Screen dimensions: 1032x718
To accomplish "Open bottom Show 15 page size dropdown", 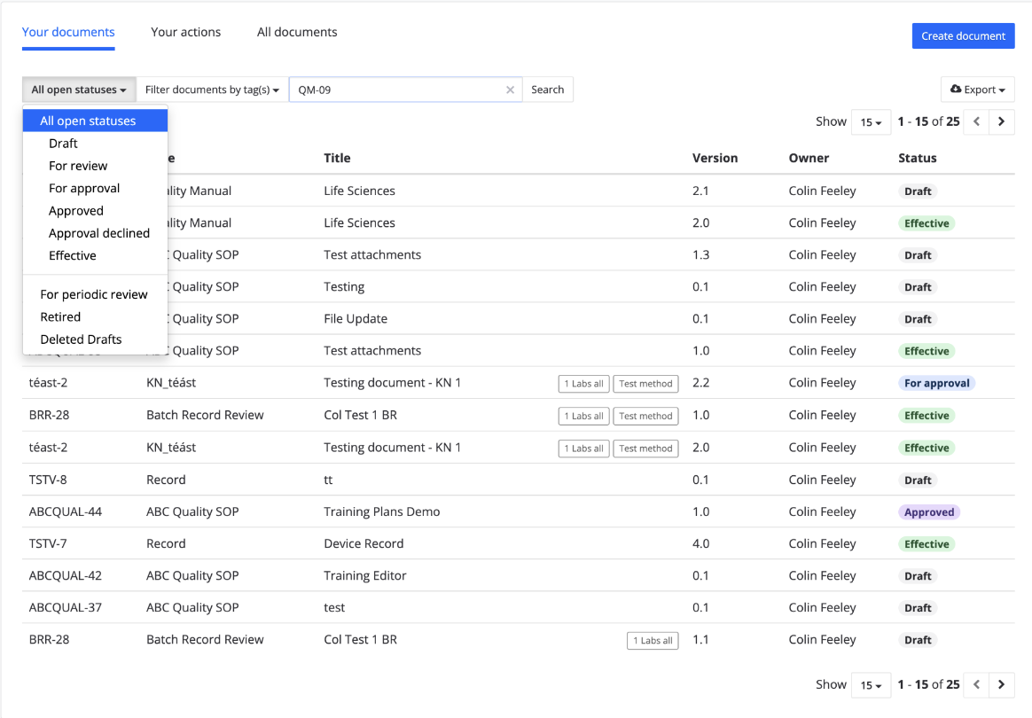I will coord(871,685).
